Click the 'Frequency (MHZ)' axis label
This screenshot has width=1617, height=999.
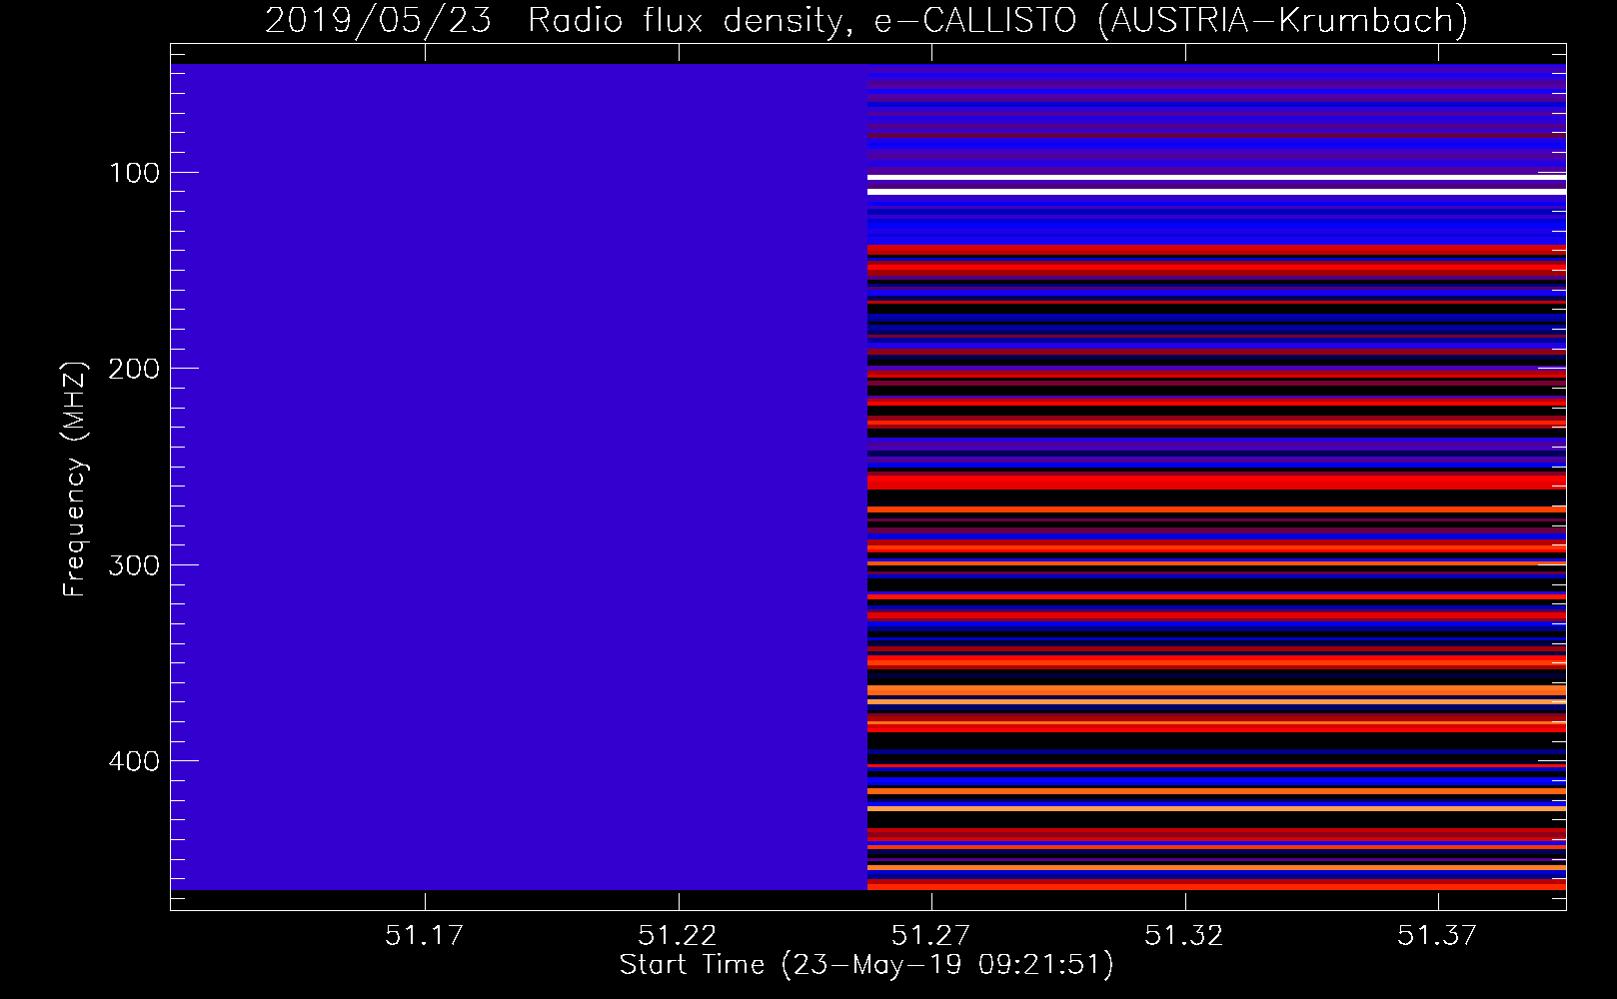click(75, 480)
